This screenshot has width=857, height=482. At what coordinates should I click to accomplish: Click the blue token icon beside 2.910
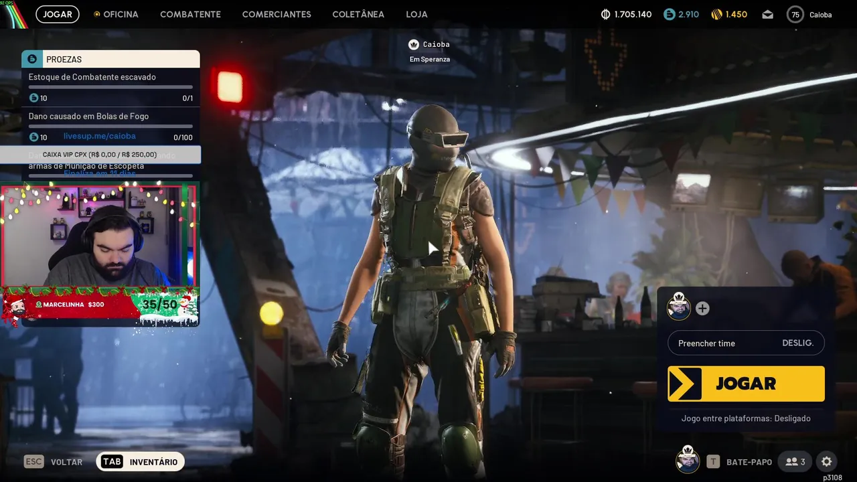pos(670,14)
